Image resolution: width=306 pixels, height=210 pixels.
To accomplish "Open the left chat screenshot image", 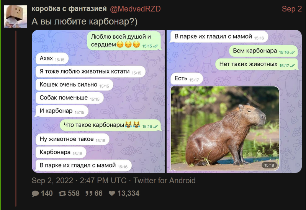I will click(98, 101).
